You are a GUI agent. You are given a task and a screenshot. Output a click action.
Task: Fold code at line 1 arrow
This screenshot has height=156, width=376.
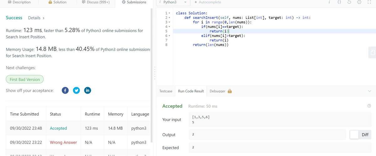(x=169, y=13)
